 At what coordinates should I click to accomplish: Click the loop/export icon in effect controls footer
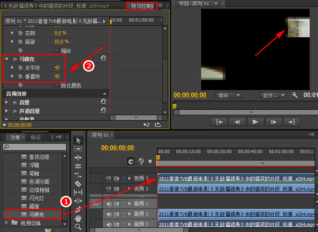tap(157, 124)
